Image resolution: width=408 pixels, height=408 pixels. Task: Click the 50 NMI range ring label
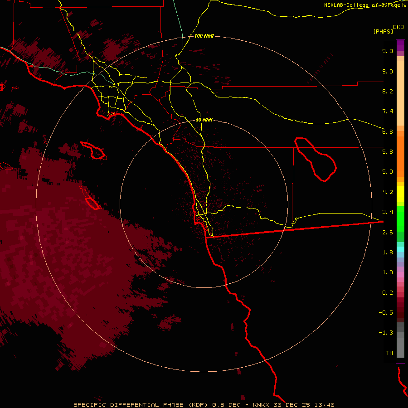click(x=204, y=120)
